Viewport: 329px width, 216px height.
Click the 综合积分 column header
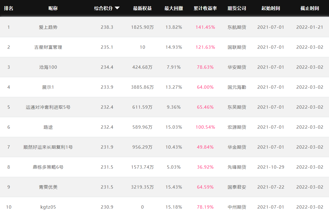coord(104,8)
